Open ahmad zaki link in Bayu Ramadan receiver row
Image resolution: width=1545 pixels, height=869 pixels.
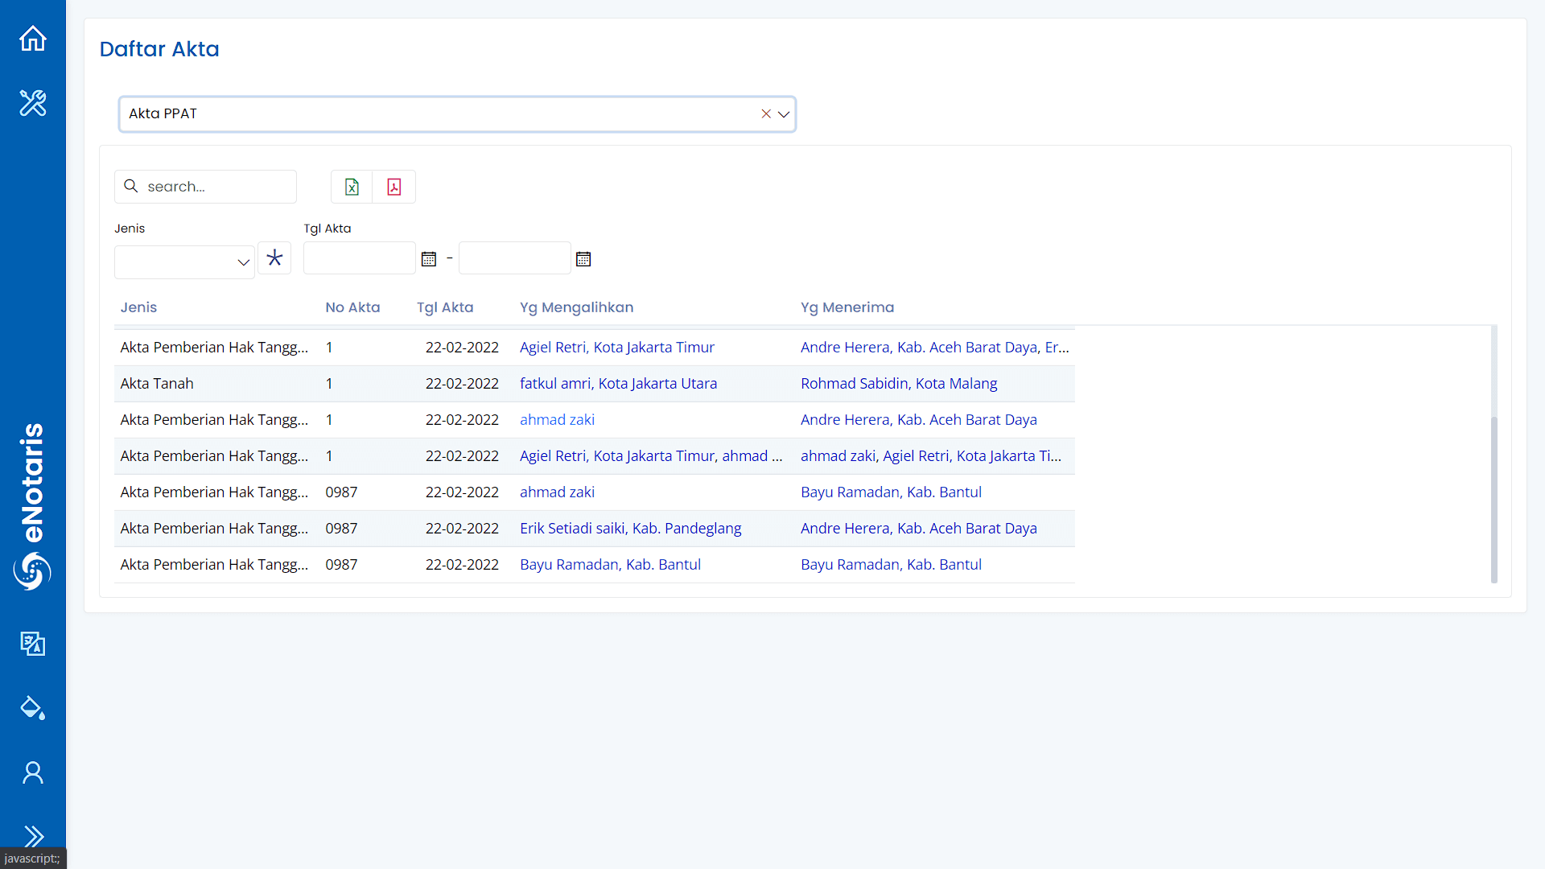tap(557, 492)
